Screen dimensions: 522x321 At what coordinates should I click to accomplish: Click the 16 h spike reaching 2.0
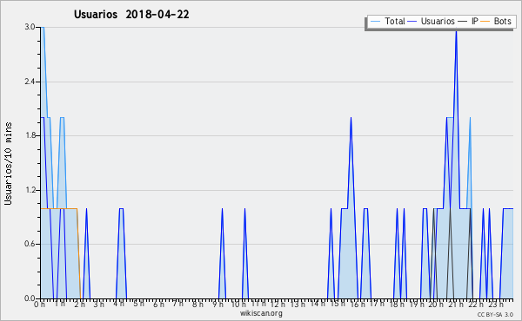pos(351,118)
